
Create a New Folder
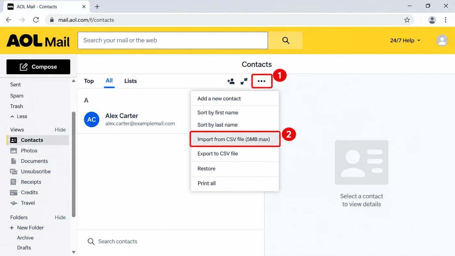[x=31, y=228]
